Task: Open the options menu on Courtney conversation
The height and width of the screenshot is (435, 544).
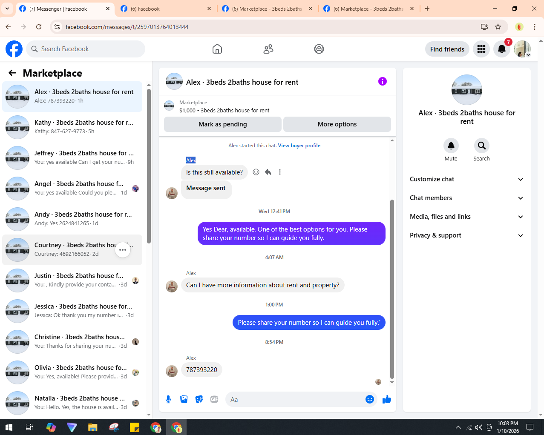Action: (123, 250)
